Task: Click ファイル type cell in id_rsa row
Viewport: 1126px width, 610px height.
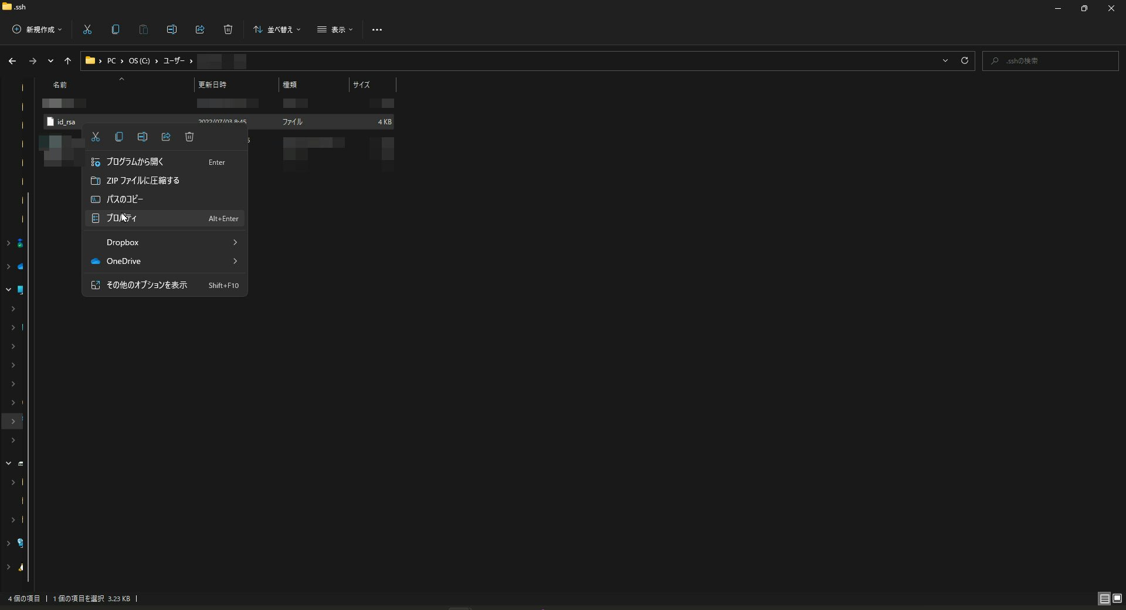Action: 293,122
